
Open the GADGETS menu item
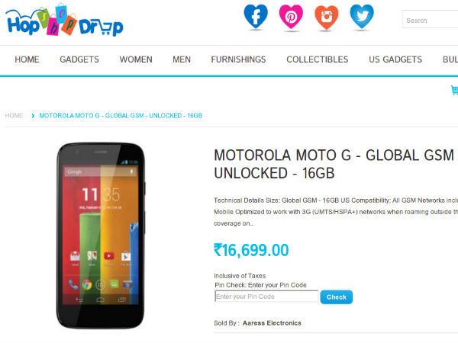coord(79,59)
